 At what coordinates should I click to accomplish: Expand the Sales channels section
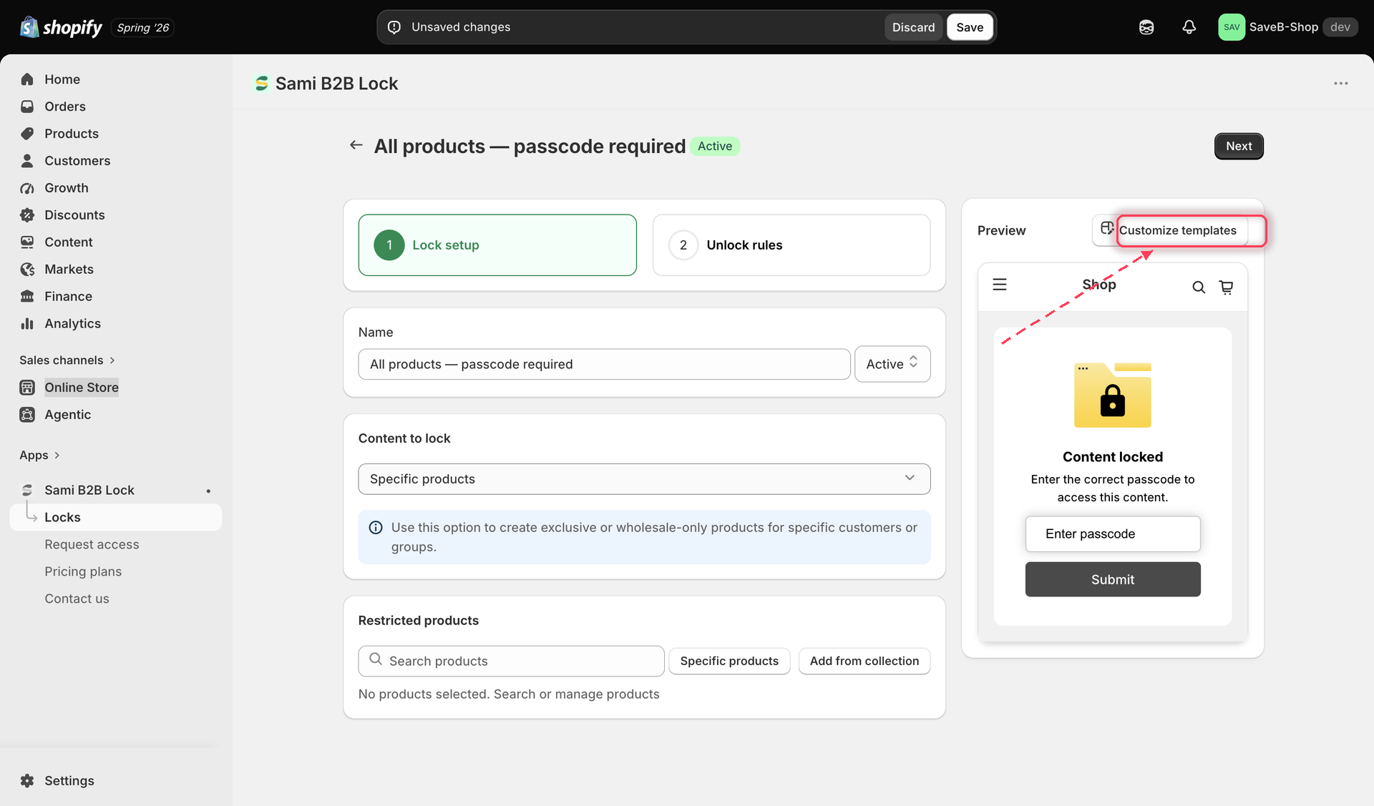point(67,360)
